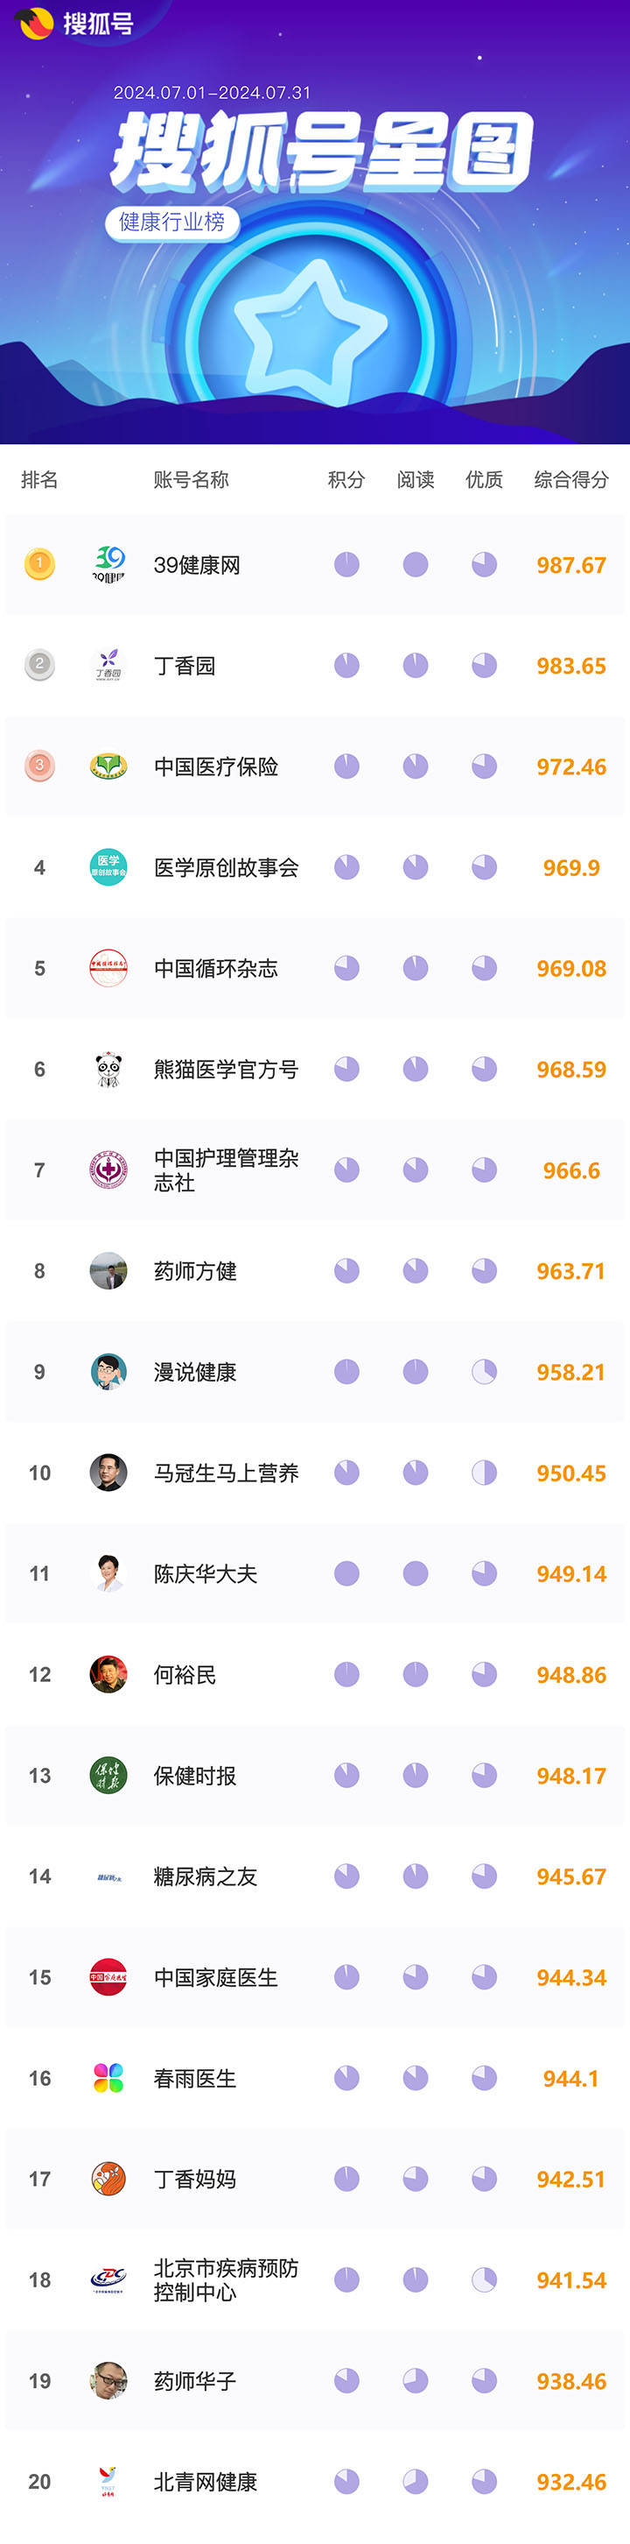630x2544 pixels.
Task: Click the 987.67 score for 39健康网
Action: (x=570, y=565)
